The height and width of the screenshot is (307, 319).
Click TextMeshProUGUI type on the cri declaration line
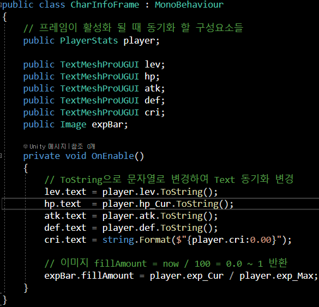click(99, 112)
